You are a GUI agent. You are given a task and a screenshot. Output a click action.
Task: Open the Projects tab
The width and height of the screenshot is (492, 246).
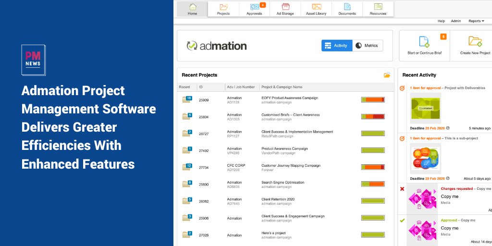223,9
